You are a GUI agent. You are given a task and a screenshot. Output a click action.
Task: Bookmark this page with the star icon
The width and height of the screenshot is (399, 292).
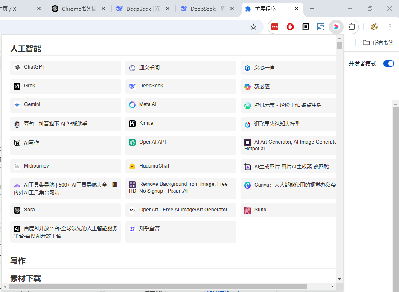pyautogui.click(x=253, y=27)
